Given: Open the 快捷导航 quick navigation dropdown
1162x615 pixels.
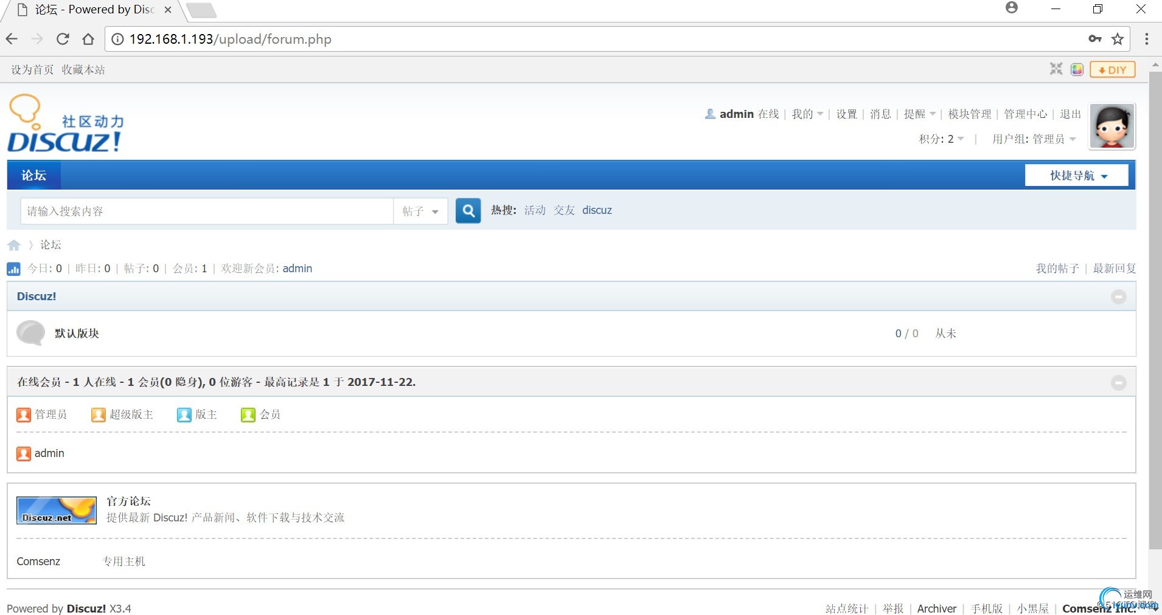Looking at the screenshot, I should 1077,176.
